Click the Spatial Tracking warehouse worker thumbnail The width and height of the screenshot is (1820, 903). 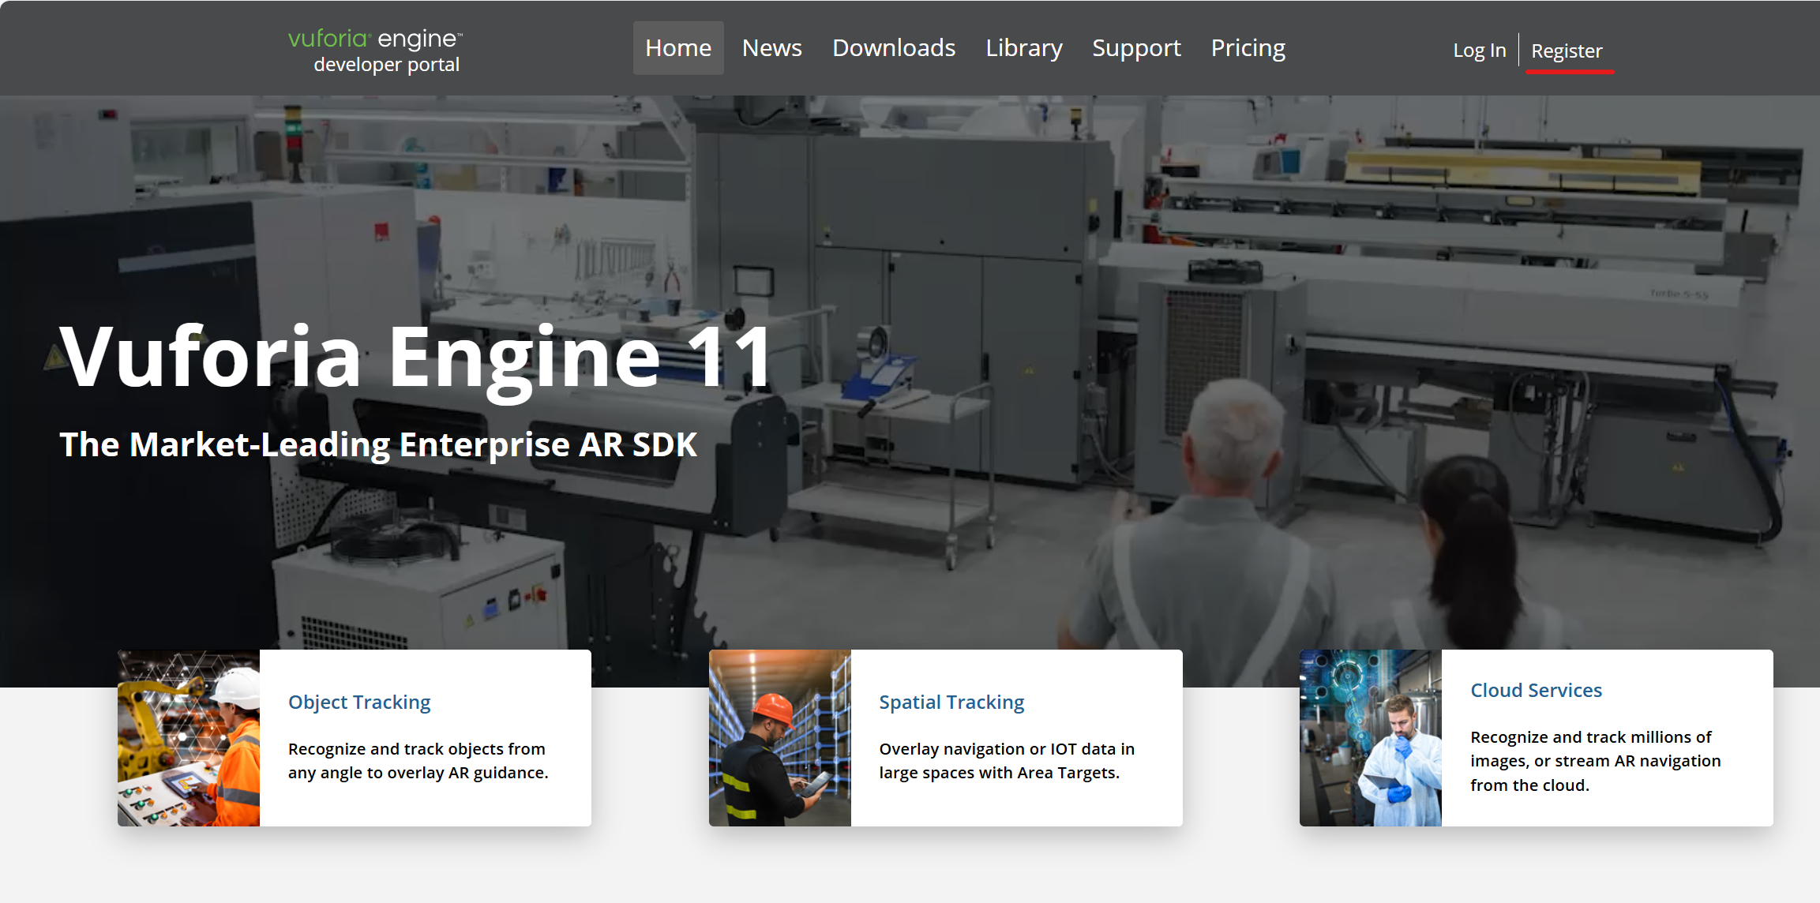tap(780, 738)
